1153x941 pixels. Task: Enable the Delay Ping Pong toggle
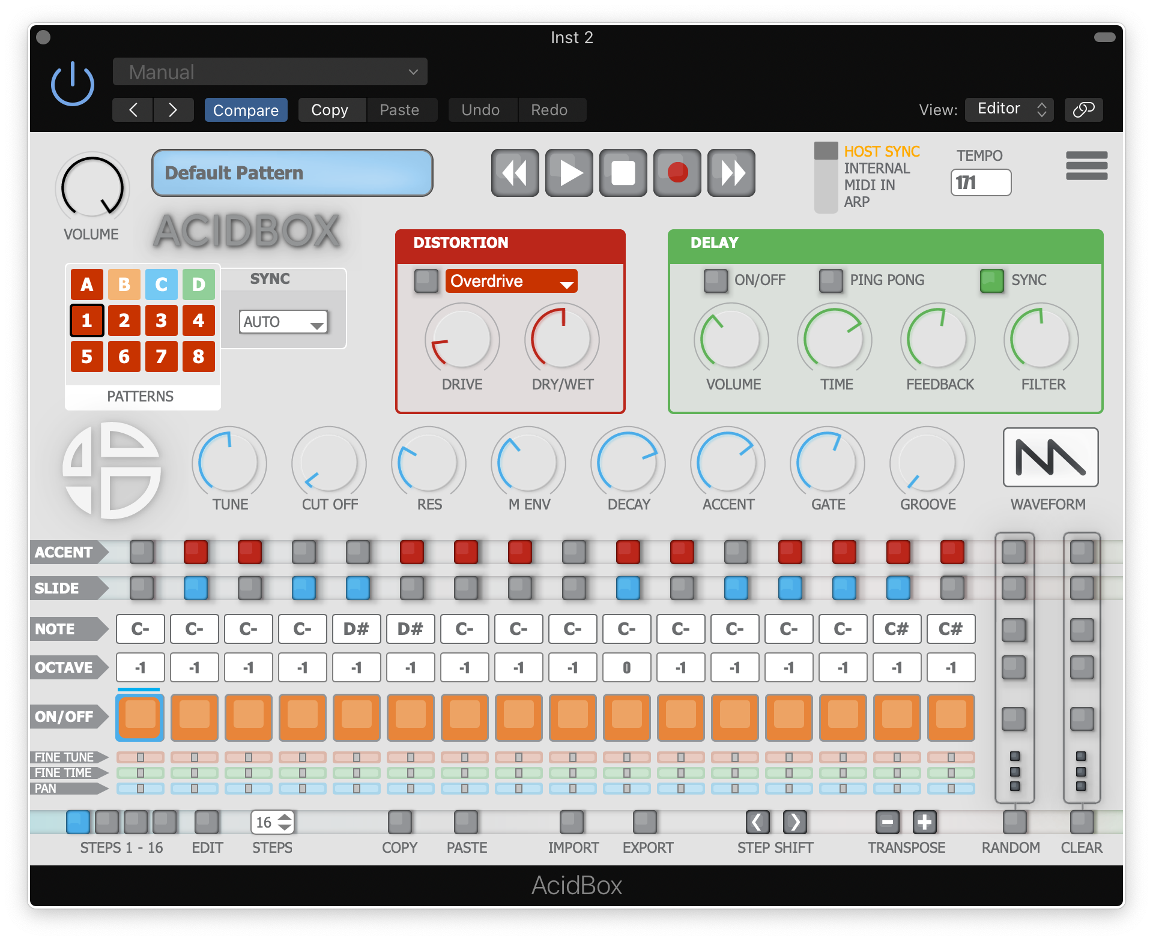(831, 280)
